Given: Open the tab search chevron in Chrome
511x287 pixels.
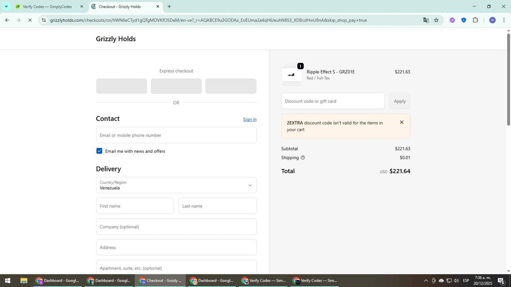Looking at the screenshot, I should [6, 6].
